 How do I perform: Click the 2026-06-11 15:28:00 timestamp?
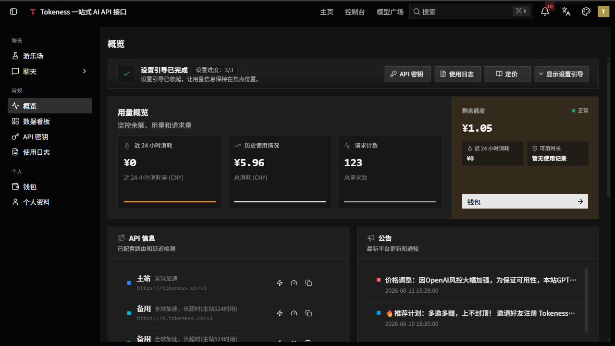click(412, 291)
